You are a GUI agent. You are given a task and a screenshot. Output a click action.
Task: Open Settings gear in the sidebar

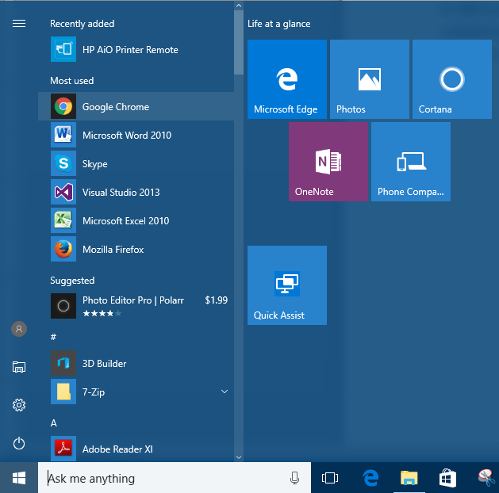tap(19, 405)
